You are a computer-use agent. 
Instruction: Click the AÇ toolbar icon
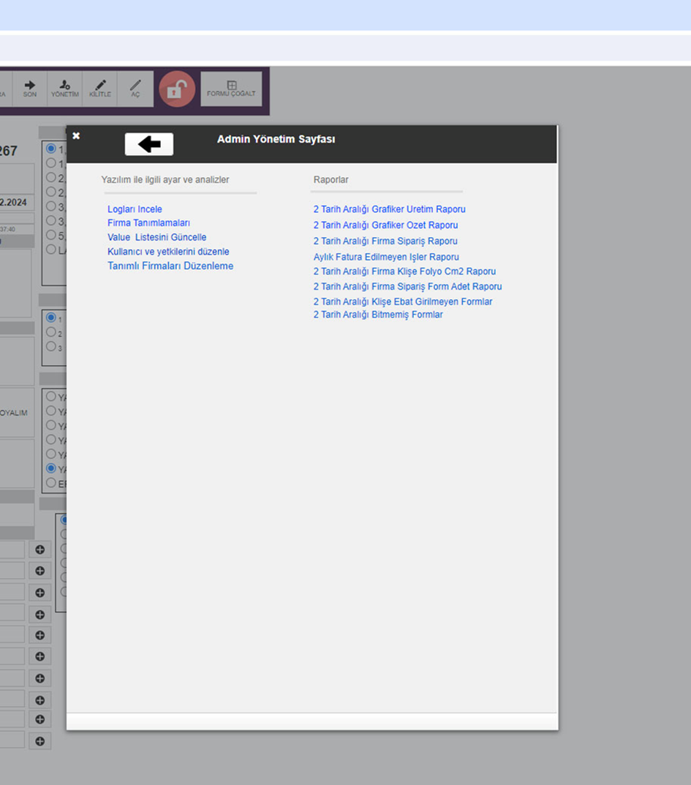135,89
